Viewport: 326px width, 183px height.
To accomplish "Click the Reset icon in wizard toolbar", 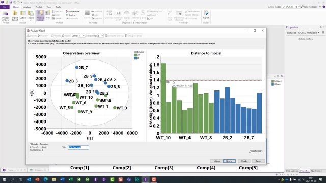I will tap(66, 36).
